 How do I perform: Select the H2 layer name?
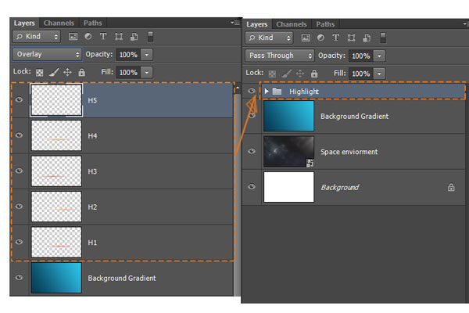coord(92,207)
